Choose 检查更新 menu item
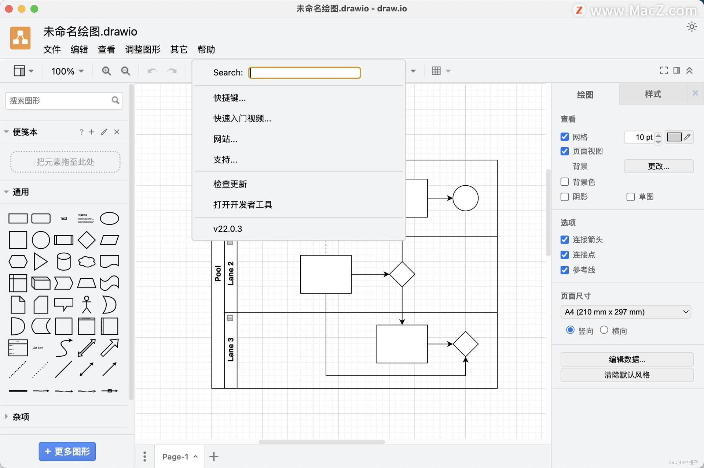Viewport: 704px width, 468px height. 298,184
